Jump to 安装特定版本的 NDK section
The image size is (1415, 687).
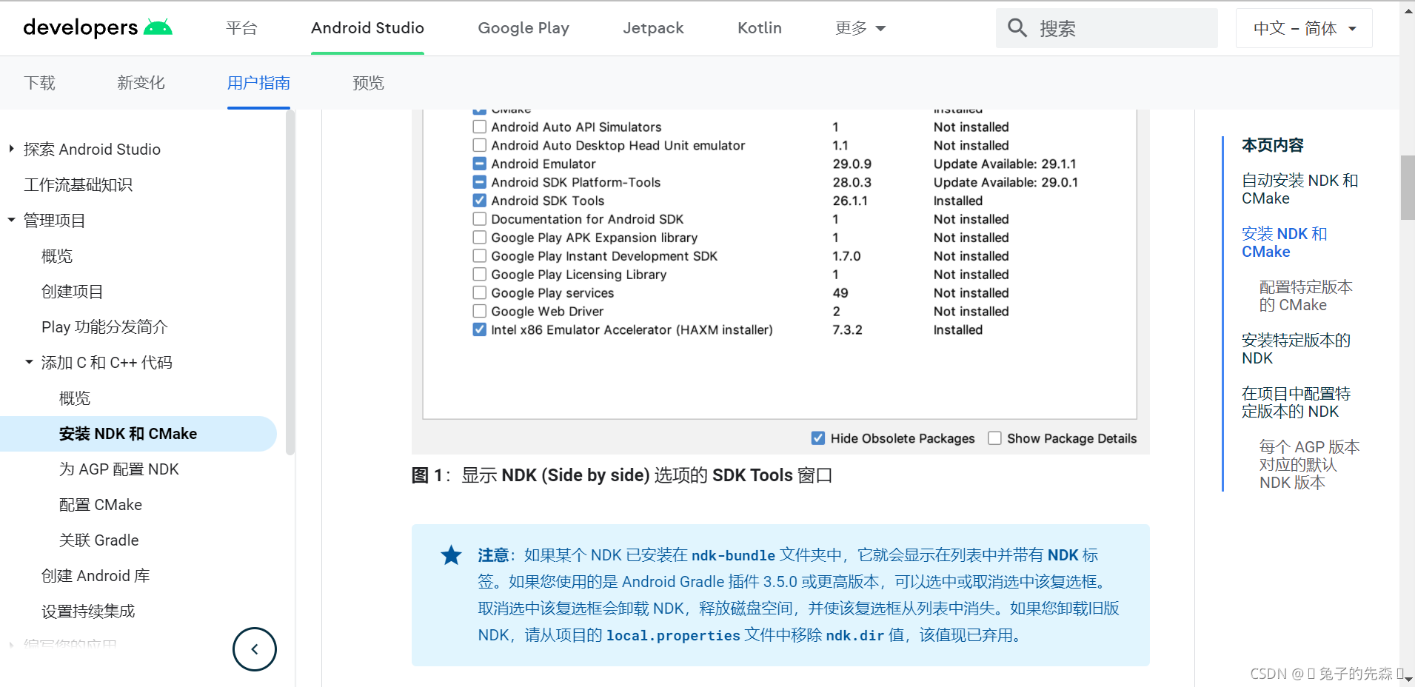click(1296, 349)
